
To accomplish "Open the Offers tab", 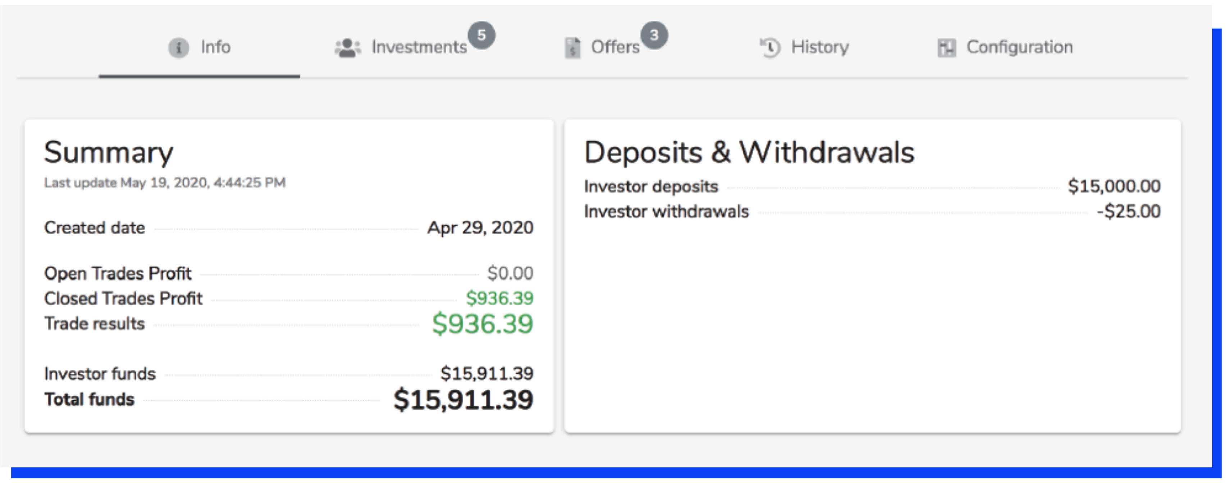I will (x=615, y=47).
